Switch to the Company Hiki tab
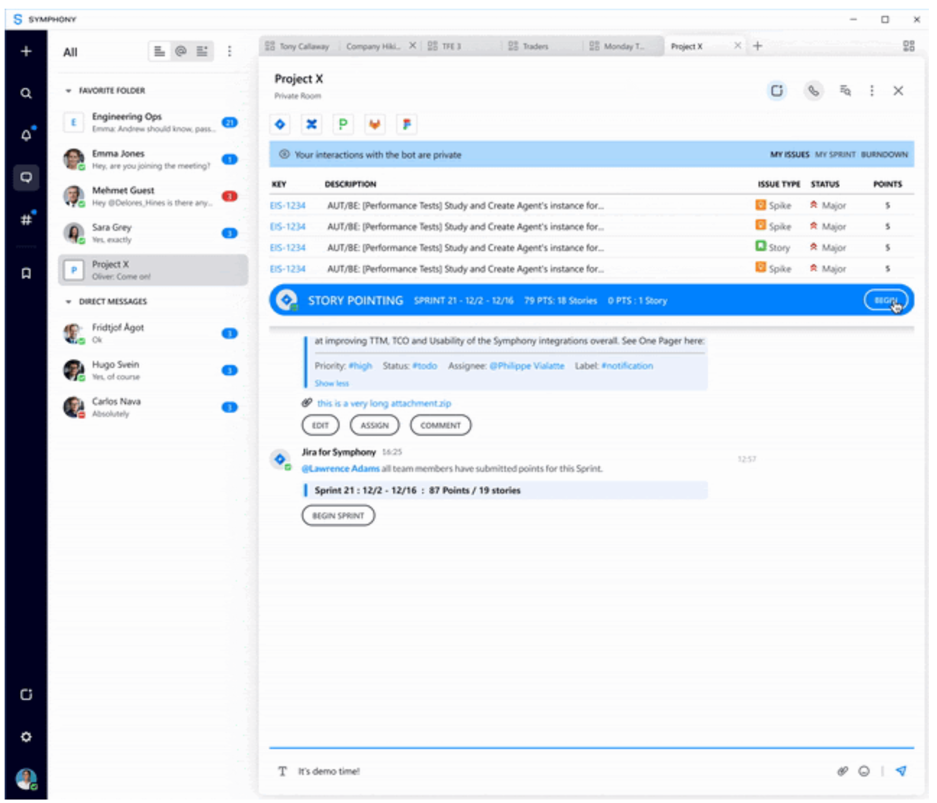 pyautogui.click(x=373, y=46)
